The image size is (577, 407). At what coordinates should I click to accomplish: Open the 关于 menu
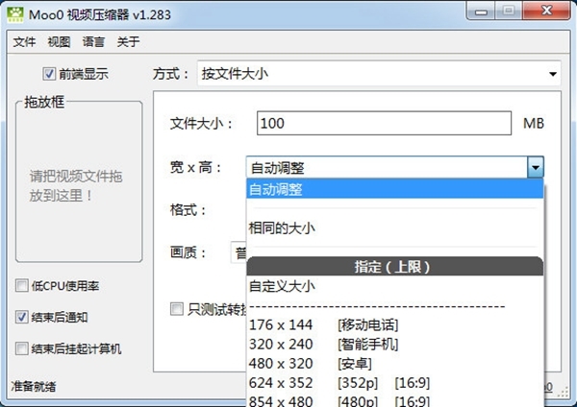tap(128, 42)
